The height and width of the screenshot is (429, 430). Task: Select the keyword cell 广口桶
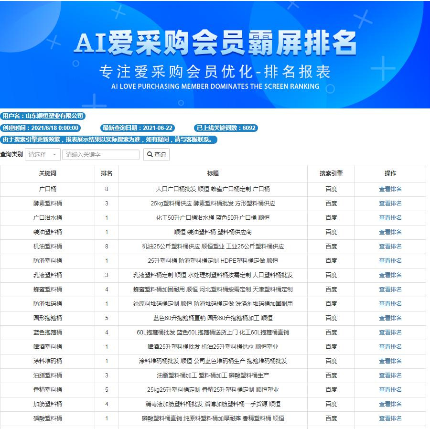pyautogui.click(x=47, y=189)
